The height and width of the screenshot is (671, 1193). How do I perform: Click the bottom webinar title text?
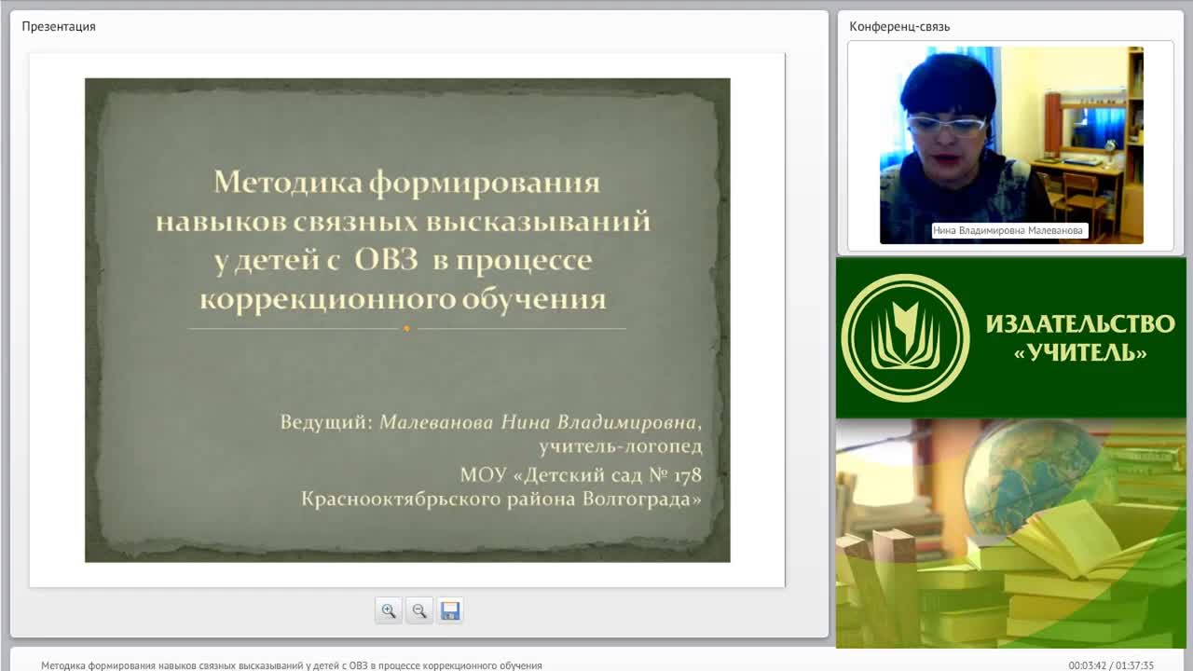coord(292,665)
